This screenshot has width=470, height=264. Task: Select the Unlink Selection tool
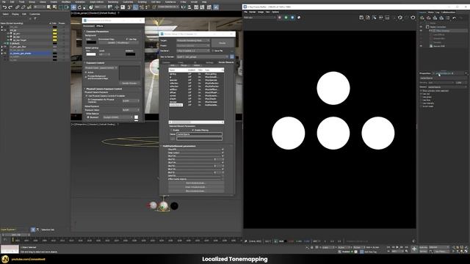coord(23,7)
